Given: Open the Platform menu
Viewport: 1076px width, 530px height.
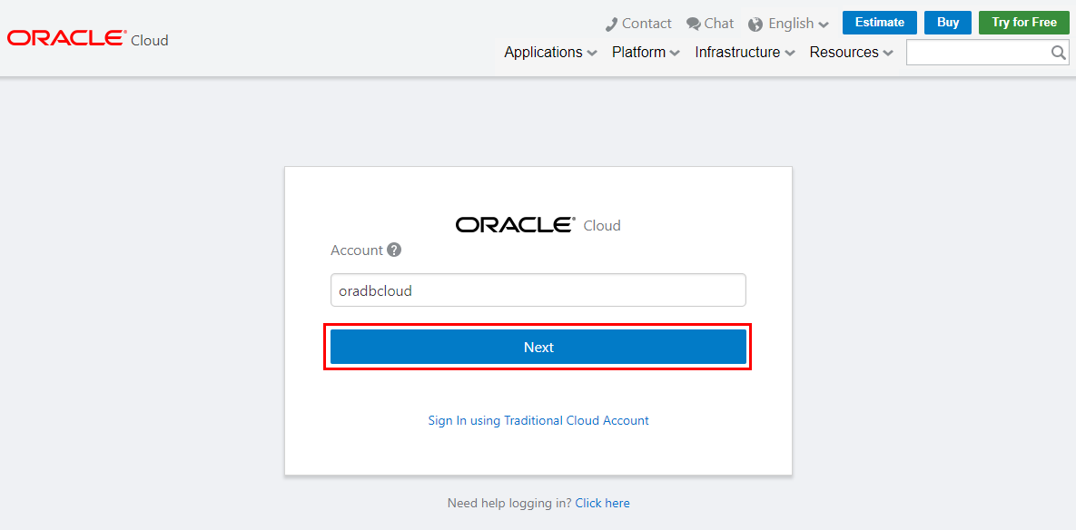Looking at the screenshot, I should (x=646, y=52).
